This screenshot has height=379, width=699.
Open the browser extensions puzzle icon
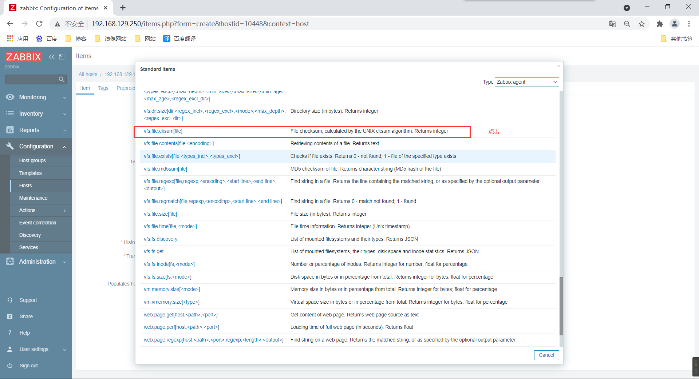(x=660, y=24)
